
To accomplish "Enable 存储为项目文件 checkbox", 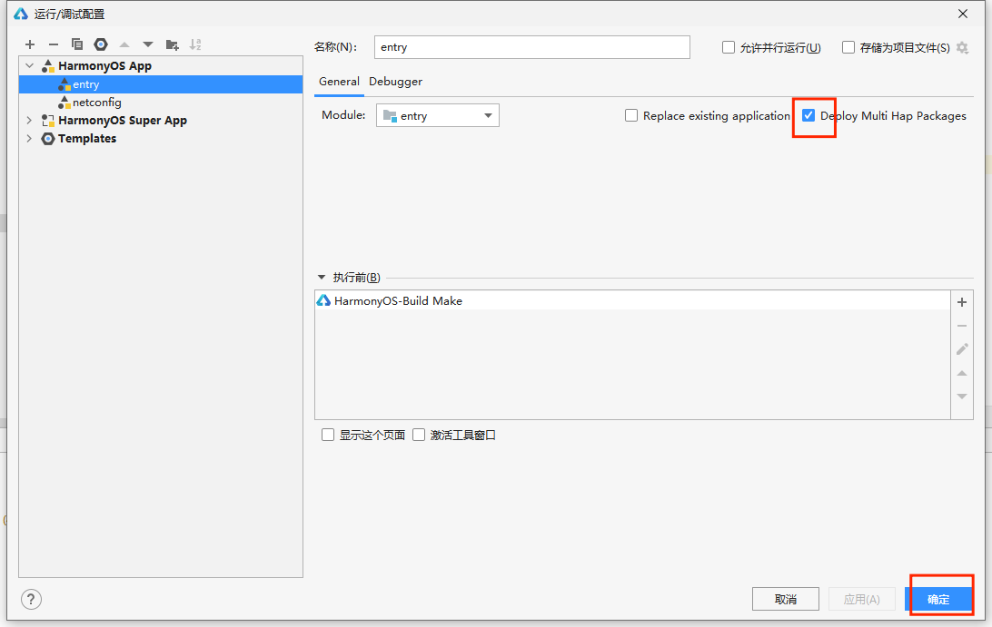I will point(848,47).
